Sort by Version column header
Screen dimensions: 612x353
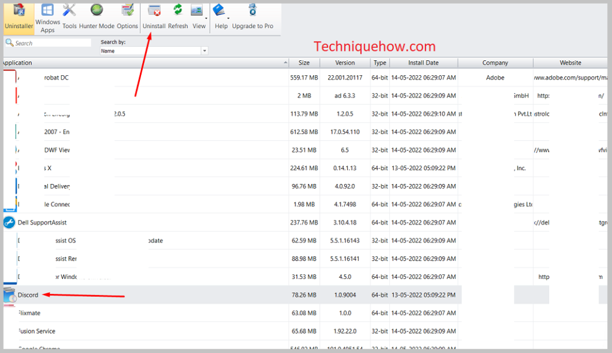click(345, 63)
